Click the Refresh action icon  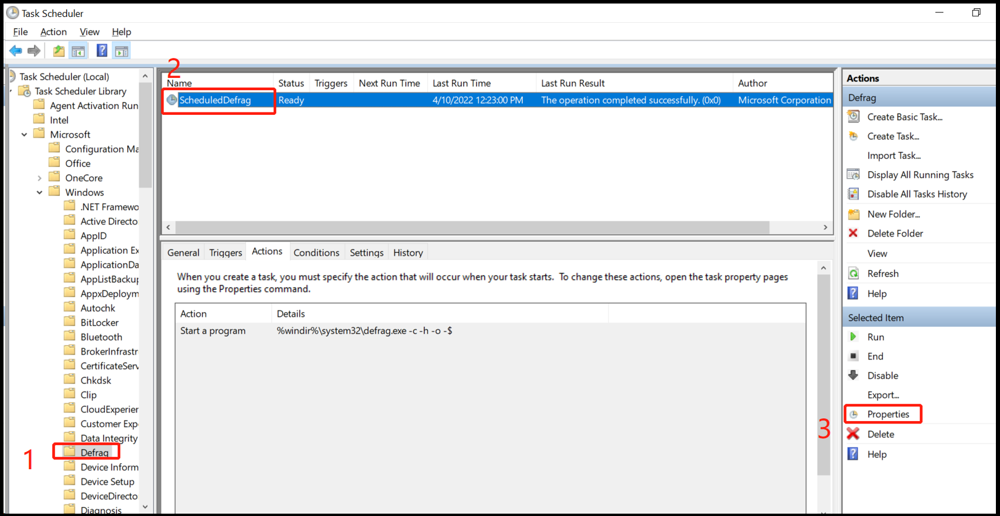853,274
